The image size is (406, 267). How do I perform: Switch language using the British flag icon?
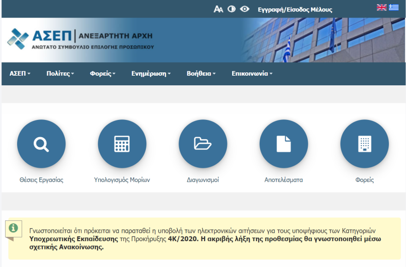[x=382, y=7]
